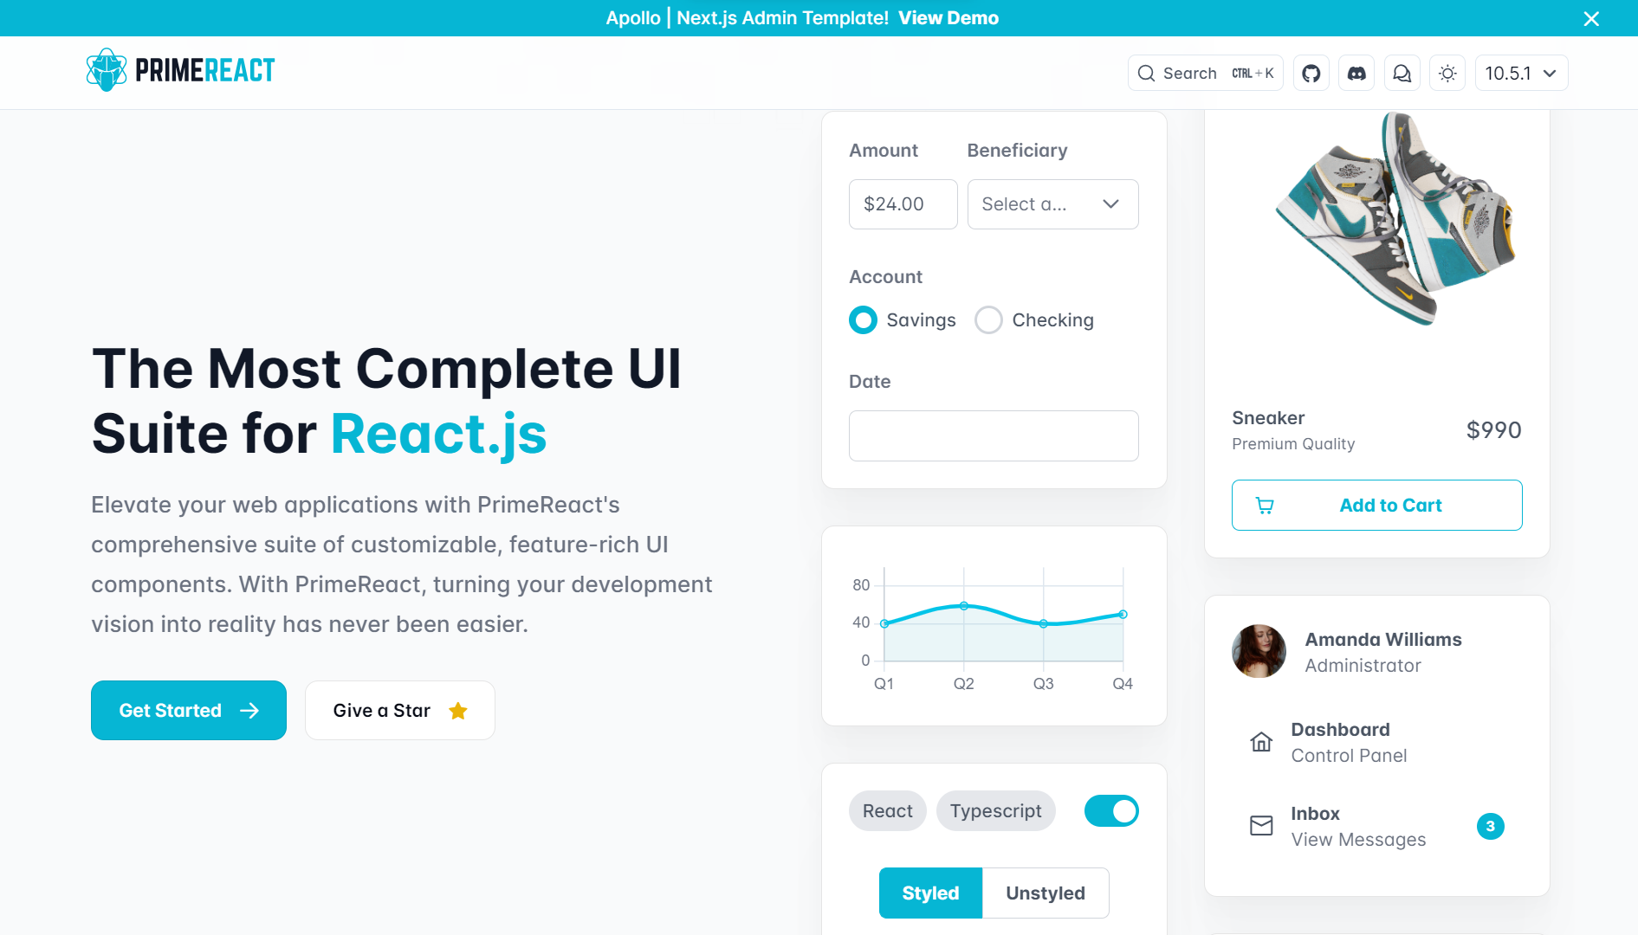Click the Amanda Williams name

[x=1383, y=640]
